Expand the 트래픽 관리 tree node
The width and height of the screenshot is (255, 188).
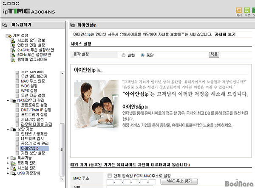pyautogui.click(x=8, y=163)
